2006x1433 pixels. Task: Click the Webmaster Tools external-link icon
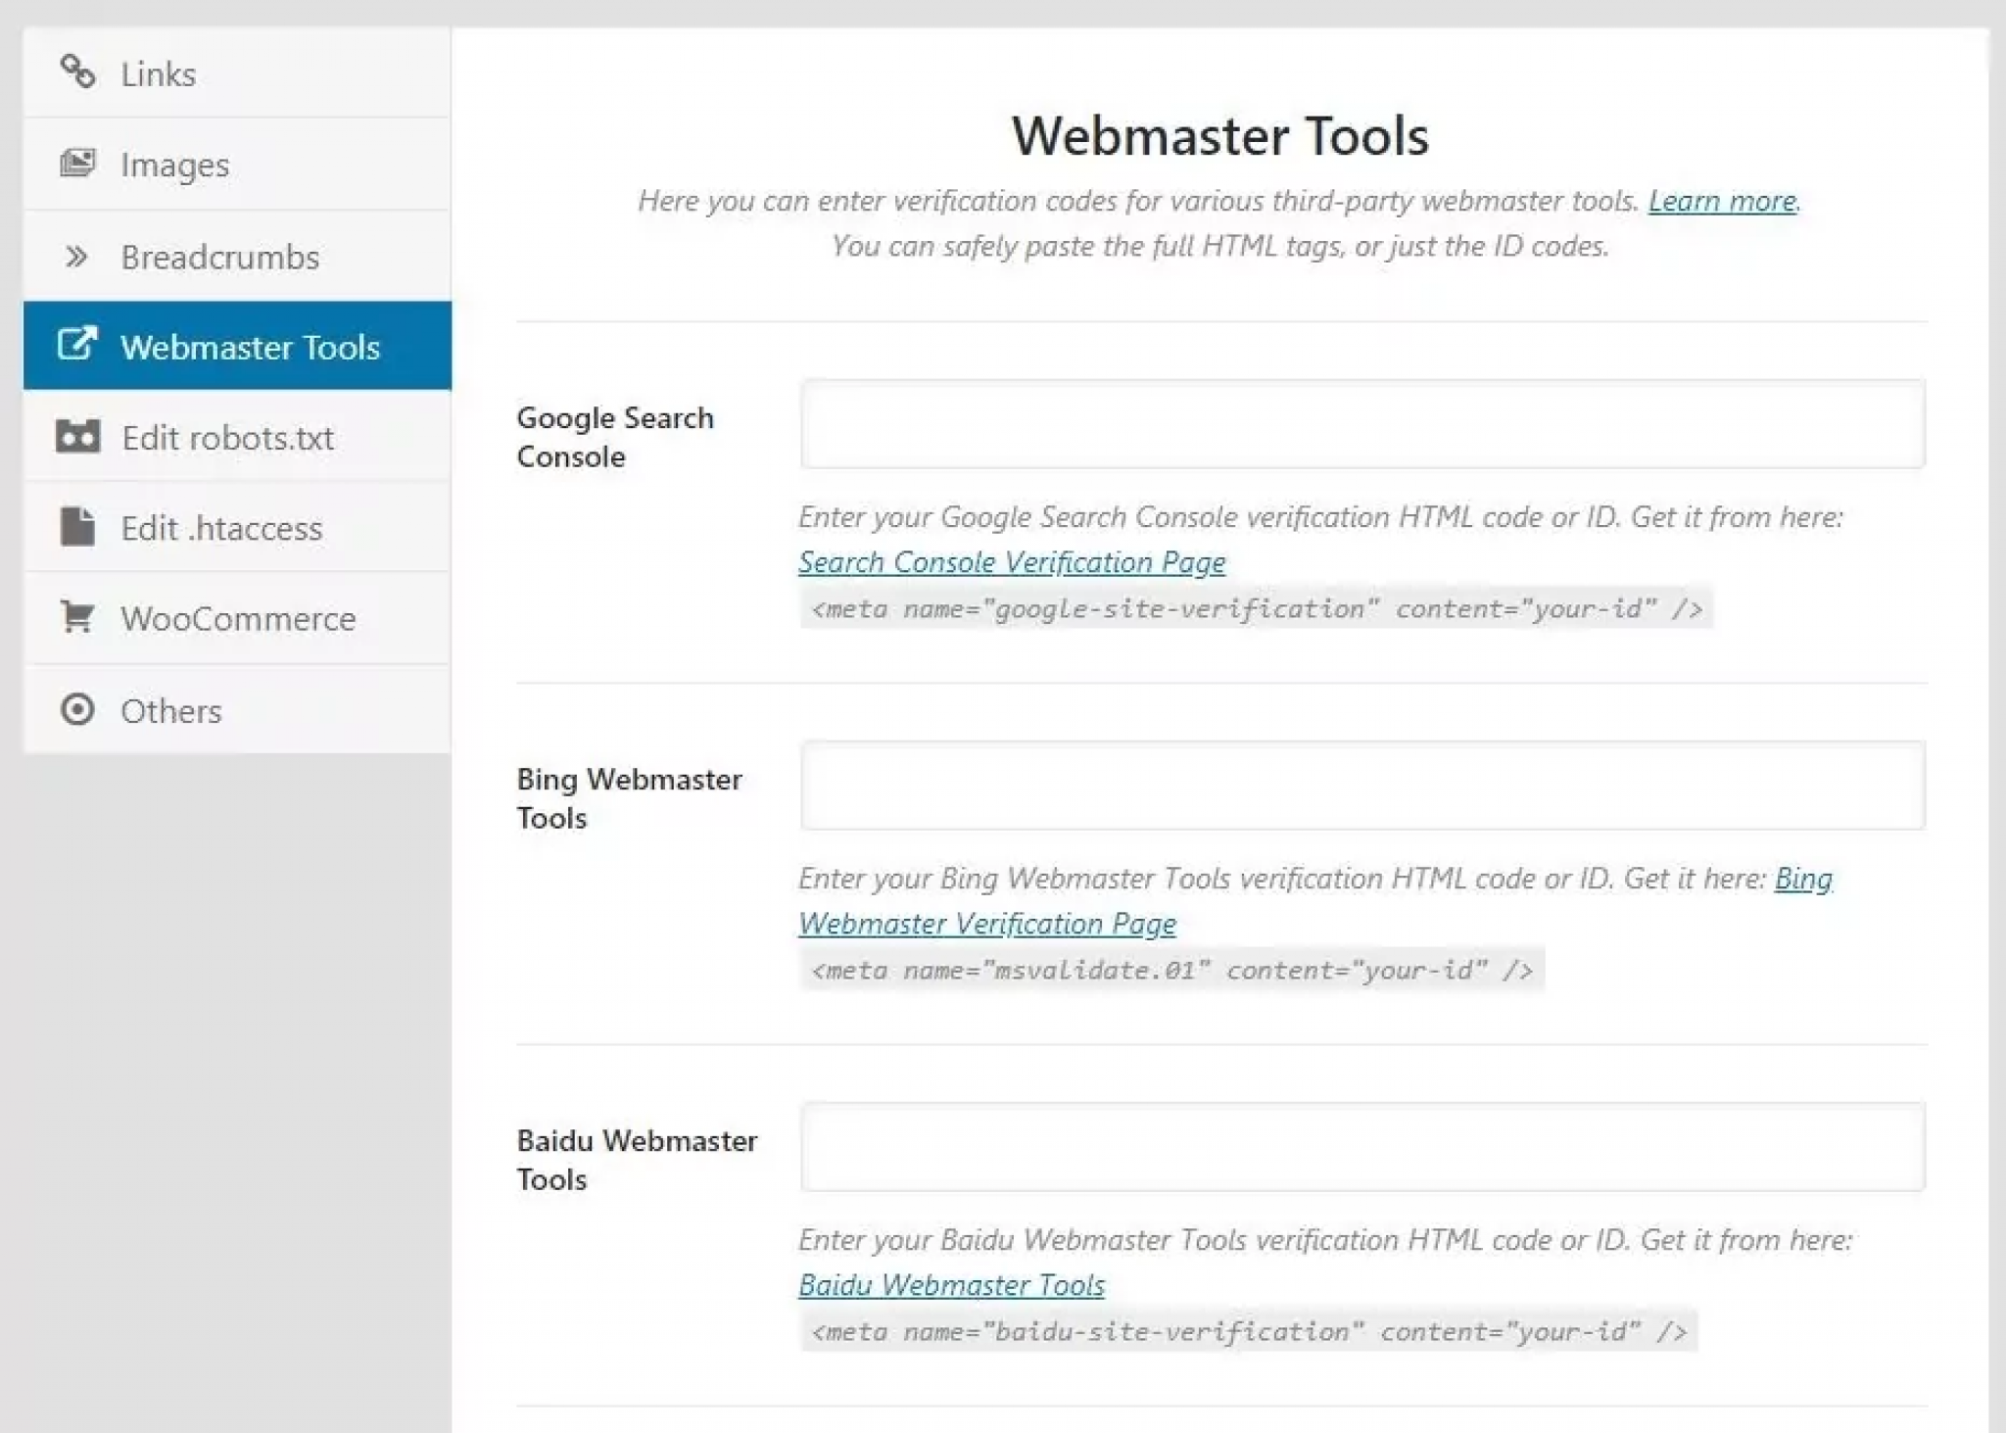[x=77, y=344]
